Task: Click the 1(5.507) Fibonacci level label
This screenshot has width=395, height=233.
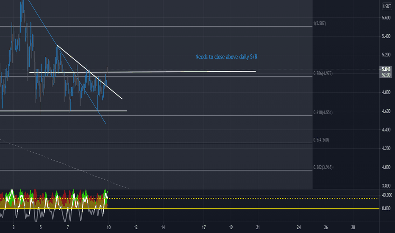Action: [320, 23]
